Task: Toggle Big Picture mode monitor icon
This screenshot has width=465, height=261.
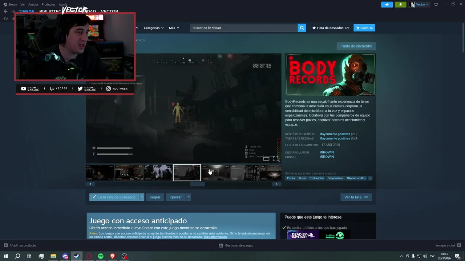Action: [x=436, y=4]
